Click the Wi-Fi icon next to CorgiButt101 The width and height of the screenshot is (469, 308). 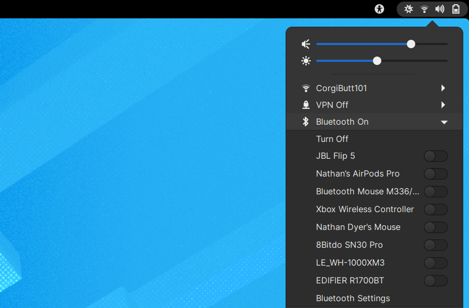(x=306, y=88)
